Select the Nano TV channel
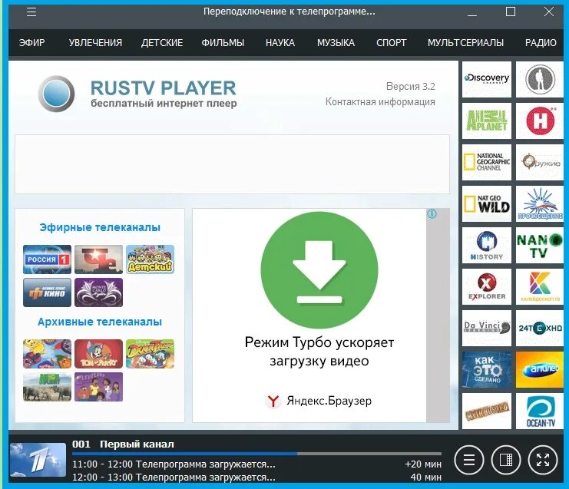 [x=540, y=245]
